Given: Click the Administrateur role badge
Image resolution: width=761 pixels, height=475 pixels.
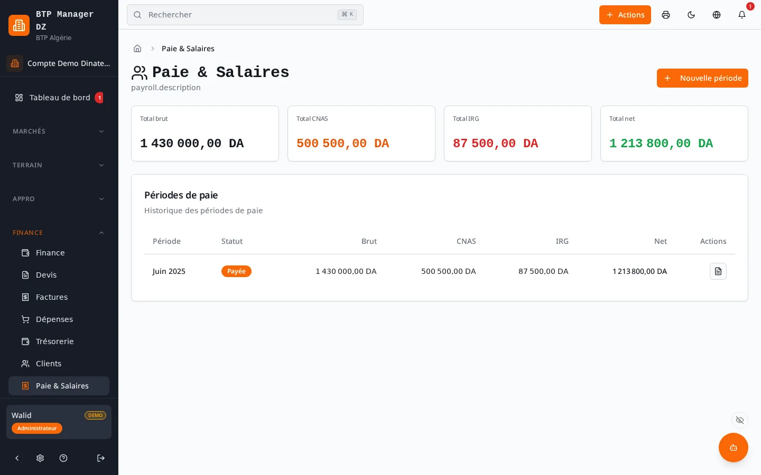Looking at the screenshot, I should coord(37,429).
